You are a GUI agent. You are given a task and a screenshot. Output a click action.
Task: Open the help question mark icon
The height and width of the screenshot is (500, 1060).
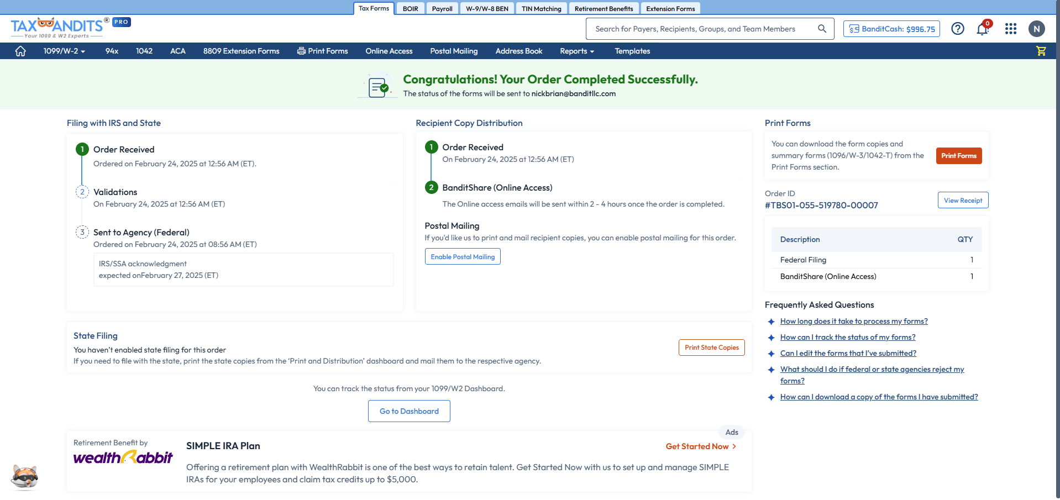click(x=957, y=29)
